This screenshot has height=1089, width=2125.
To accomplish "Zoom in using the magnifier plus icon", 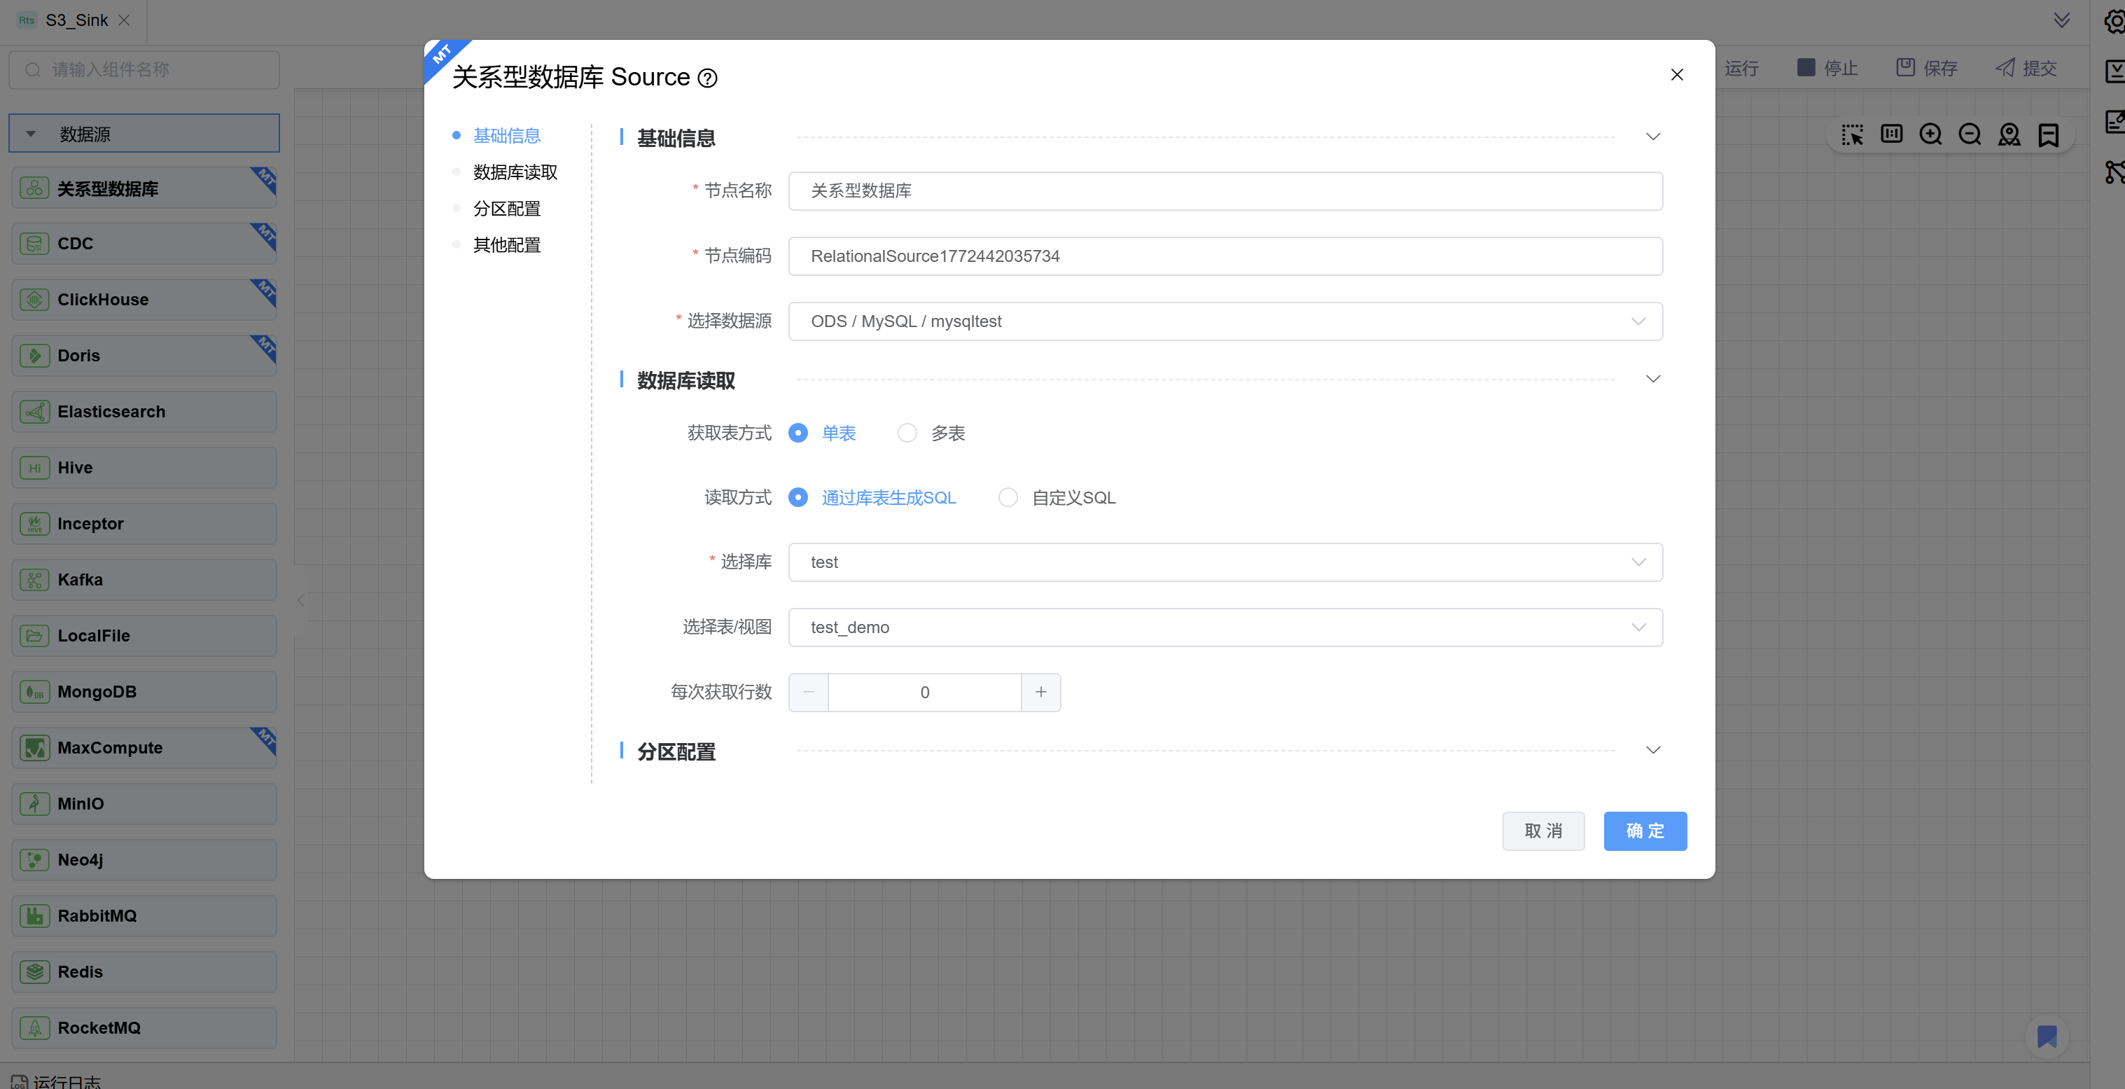I will 1931,134.
